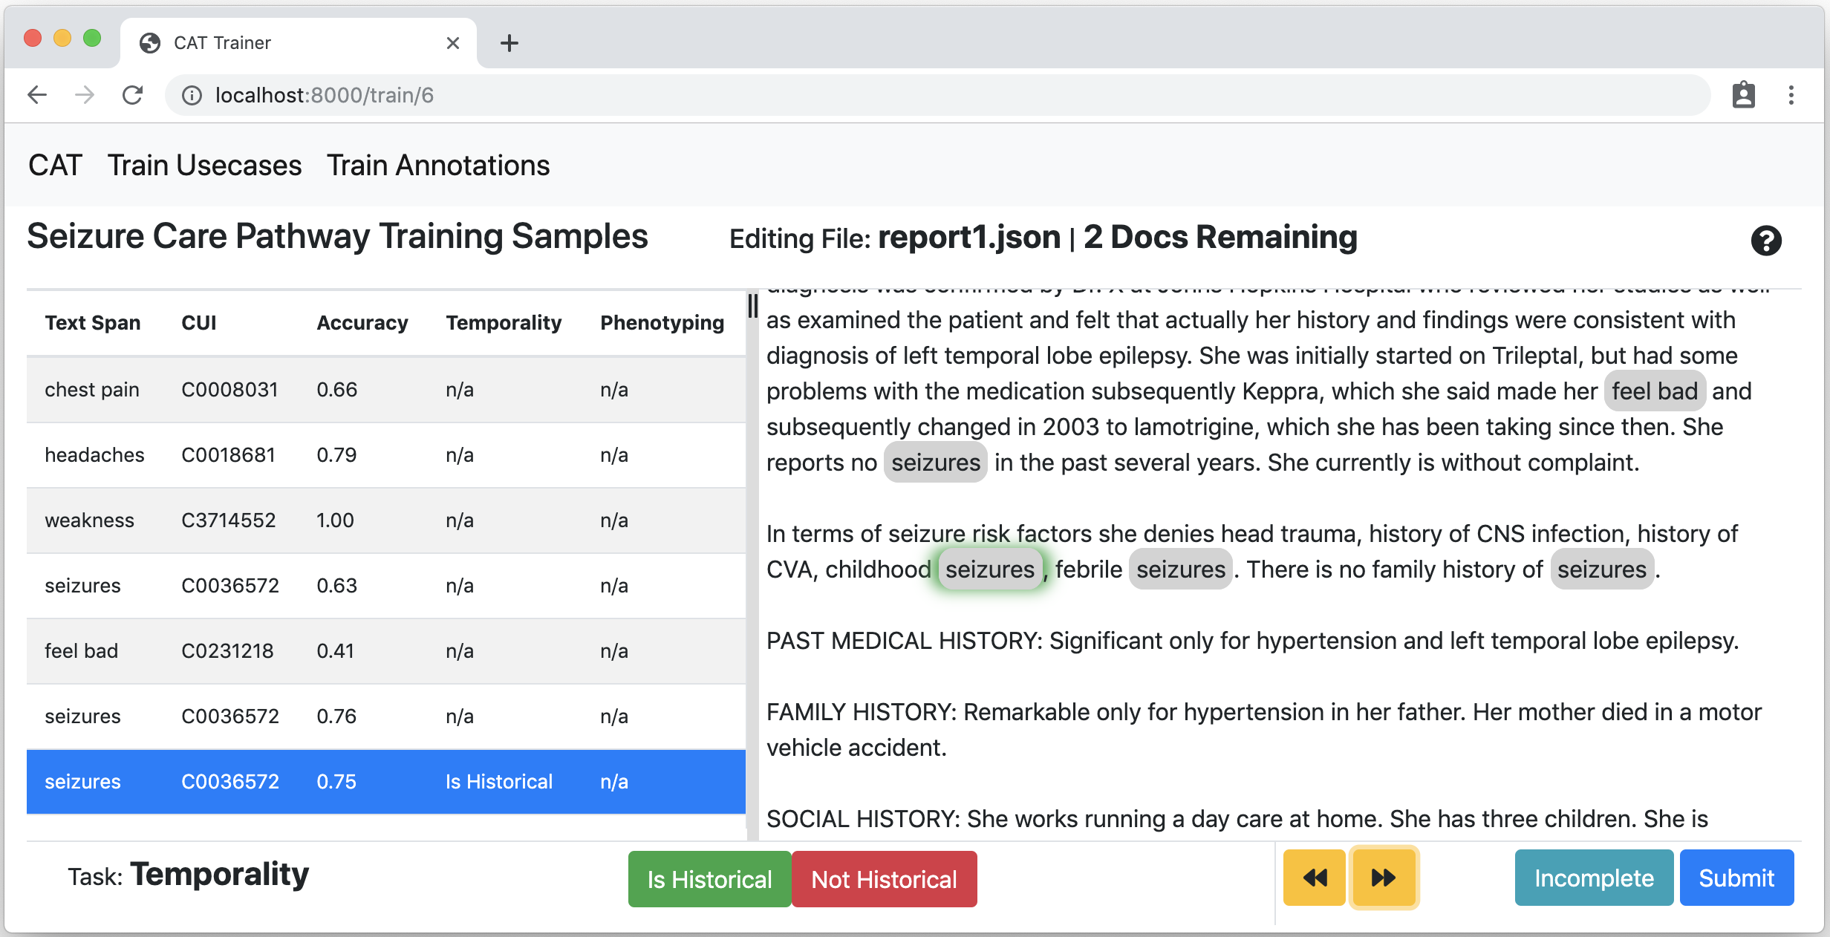Advance to next annotation with forward arrows
Image resolution: width=1830 pixels, height=937 pixels.
[x=1383, y=878]
